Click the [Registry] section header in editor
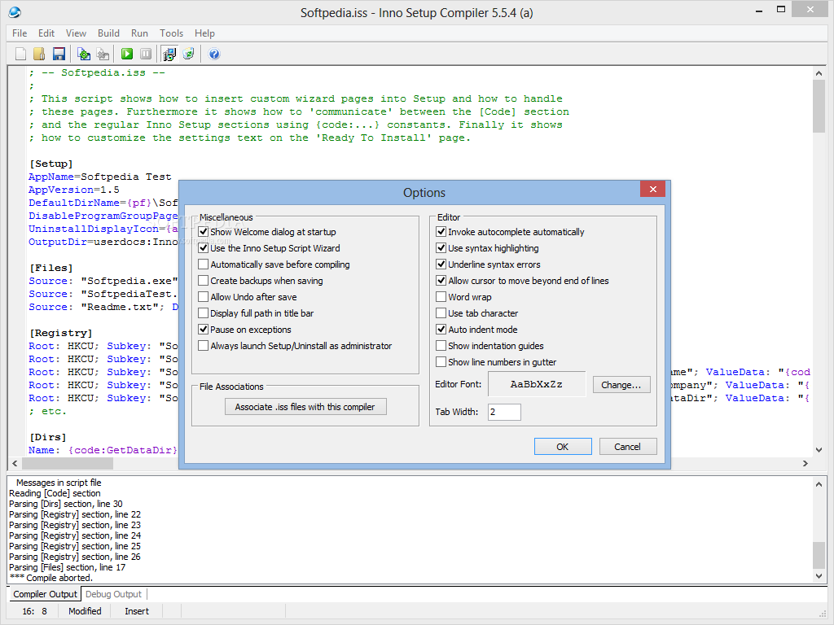Image resolution: width=834 pixels, height=625 pixels. pyautogui.click(x=60, y=333)
